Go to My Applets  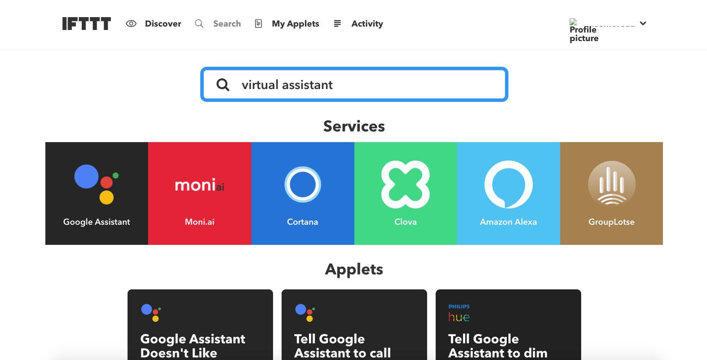tap(296, 24)
